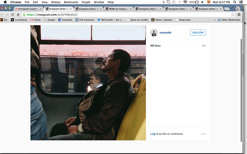Open the Gmail bookmark in bookmarks bar
Screen dimensions: 247x154
coord(35,20)
